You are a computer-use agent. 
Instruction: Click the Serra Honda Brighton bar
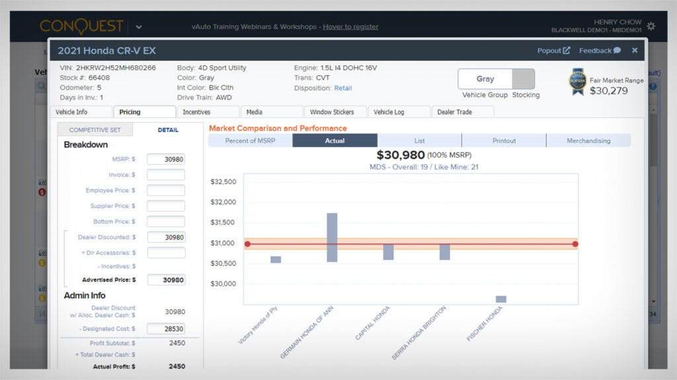445,252
